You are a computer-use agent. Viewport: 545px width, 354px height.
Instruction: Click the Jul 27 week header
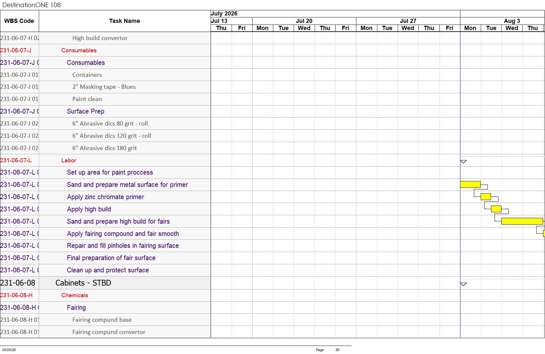pyautogui.click(x=408, y=21)
